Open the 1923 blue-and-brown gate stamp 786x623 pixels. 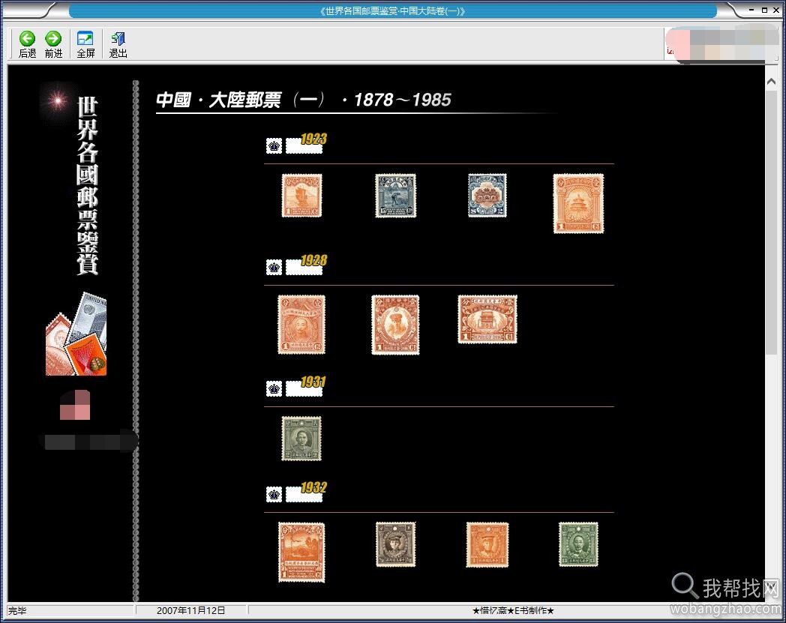(487, 196)
